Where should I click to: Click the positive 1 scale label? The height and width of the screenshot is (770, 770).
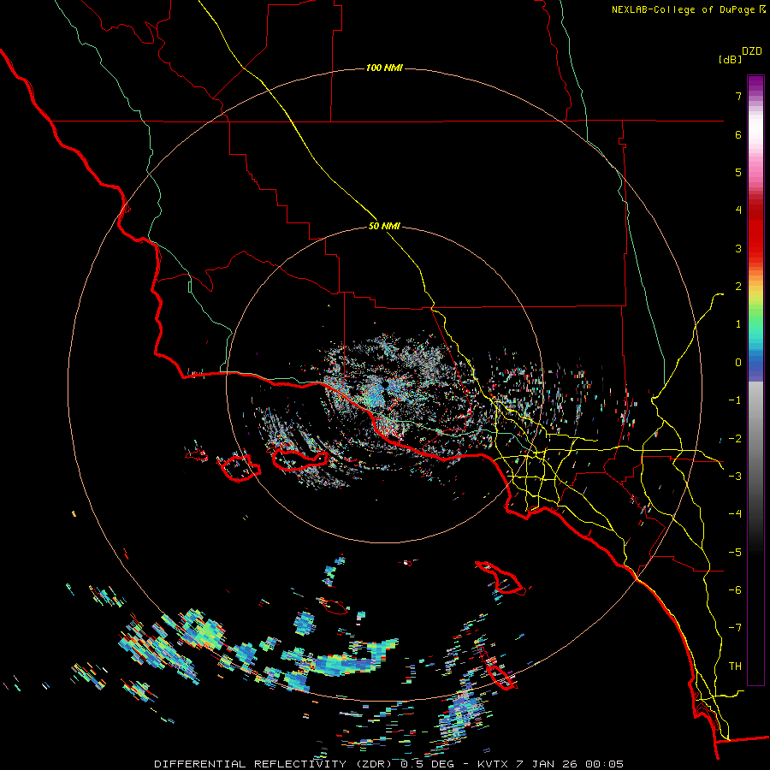click(x=738, y=324)
